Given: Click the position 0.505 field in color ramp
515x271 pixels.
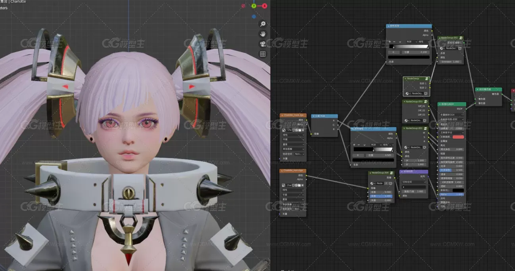Looking at the screenshot, I should coord(379,155).
